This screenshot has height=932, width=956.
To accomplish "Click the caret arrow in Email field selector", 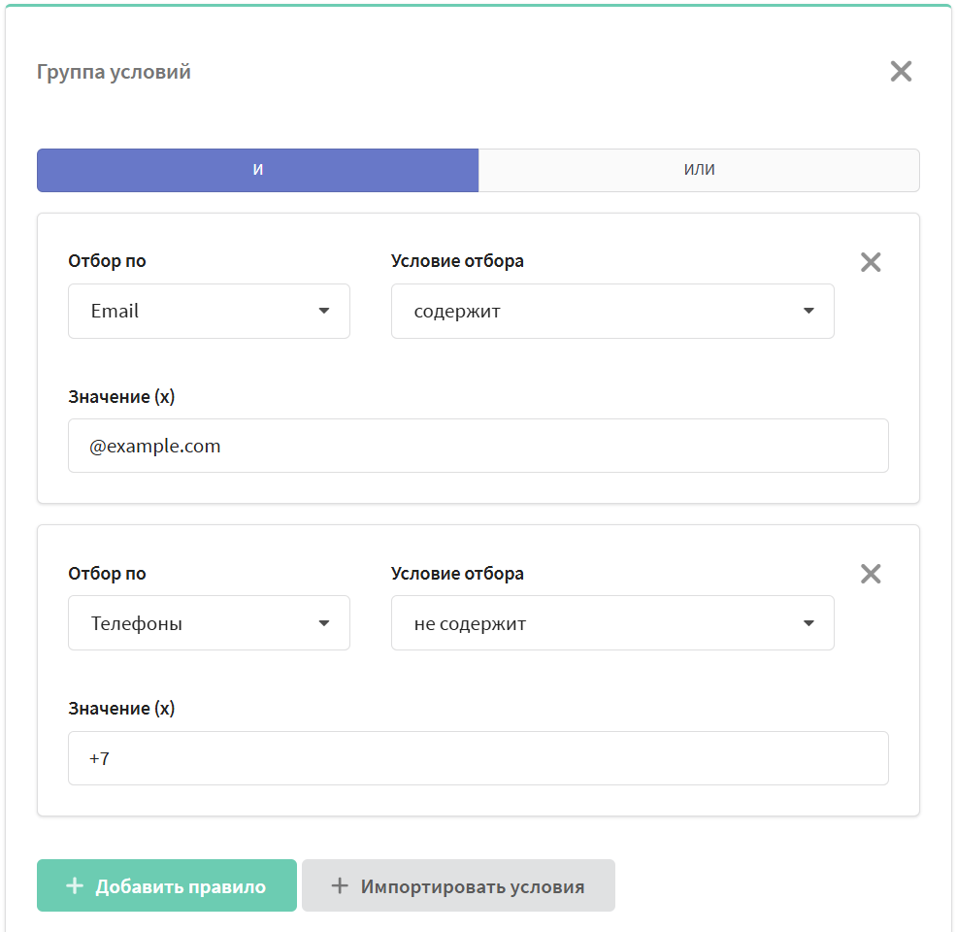I will 324,311.
